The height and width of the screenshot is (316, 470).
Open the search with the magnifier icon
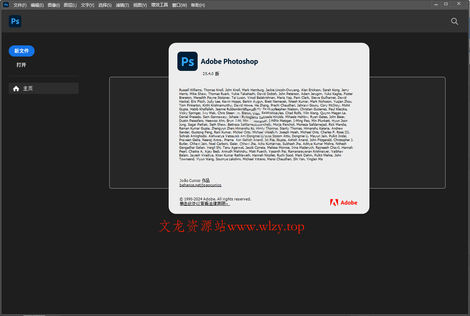454,21
